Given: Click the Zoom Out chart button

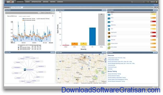Looking at the screenshot, I should [48, 13].
